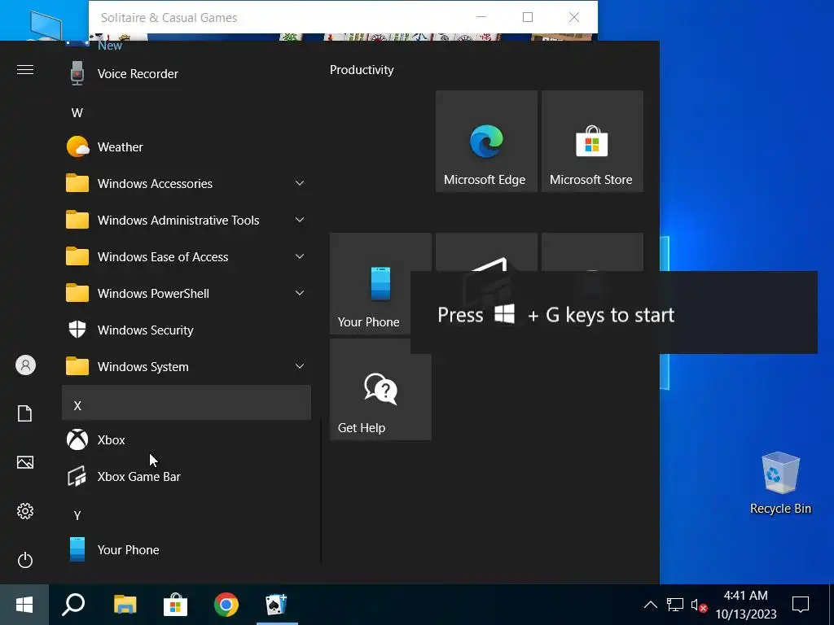Expand Windows Ease of Access chevron
Screen dimensions: 834x625
[x=300, y=256]
